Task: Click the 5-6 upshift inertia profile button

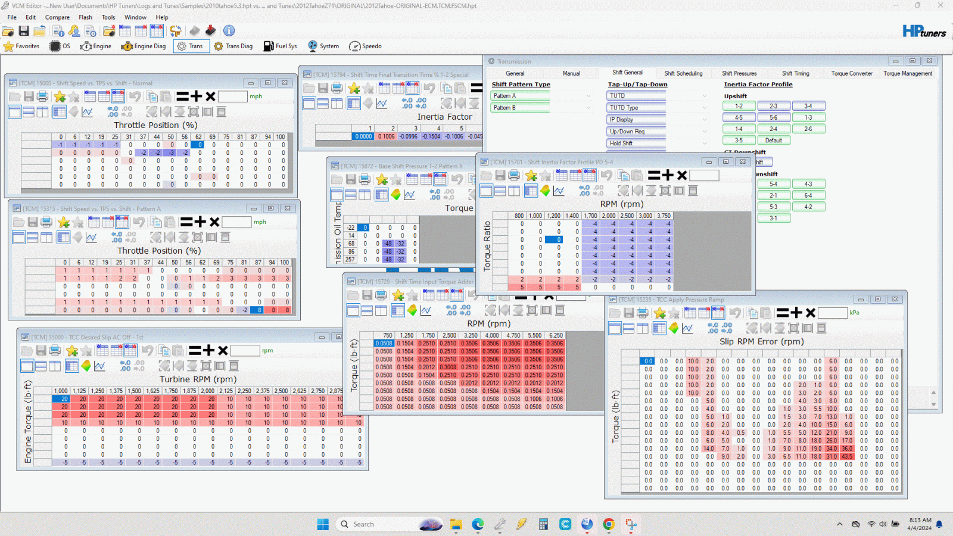Action: click(x=773, y=117)
